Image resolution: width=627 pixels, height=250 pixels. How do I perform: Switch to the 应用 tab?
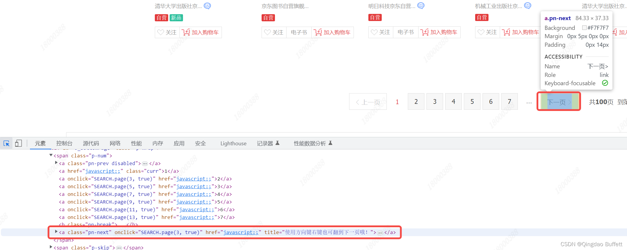(x=179, y=143)
